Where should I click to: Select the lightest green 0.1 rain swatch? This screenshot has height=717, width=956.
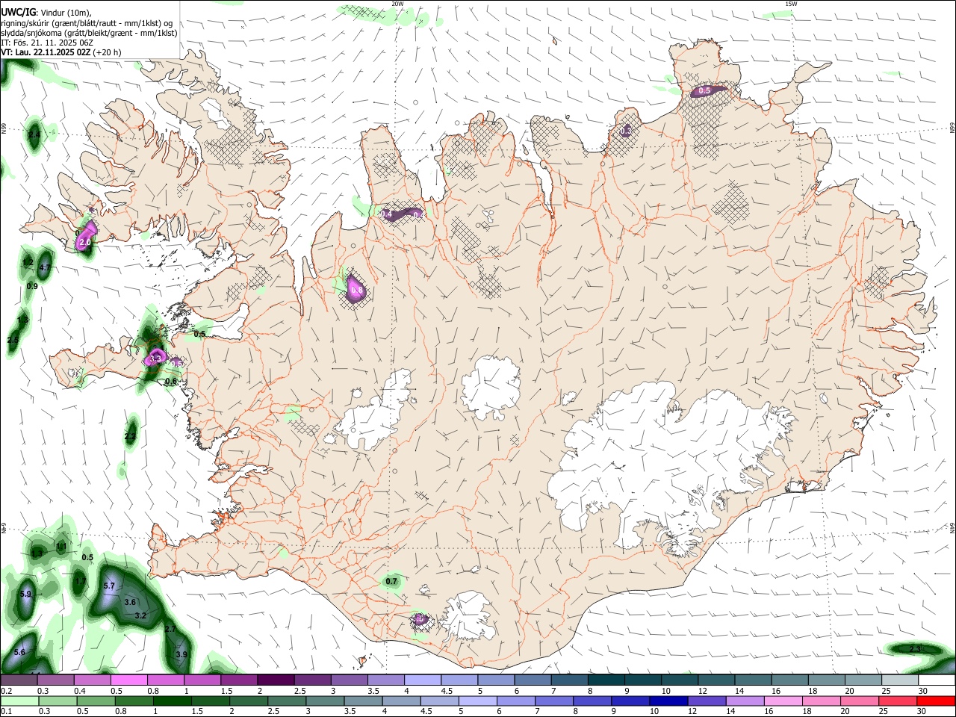[x=19, y=701]
